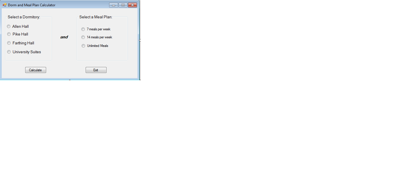Click the minimize window button
The height and width of the screenshot is (186, 401).
(113, 5)
